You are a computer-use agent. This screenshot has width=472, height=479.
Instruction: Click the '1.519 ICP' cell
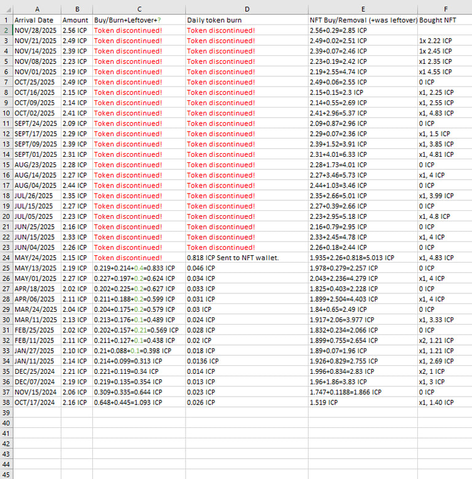(363, 402)
